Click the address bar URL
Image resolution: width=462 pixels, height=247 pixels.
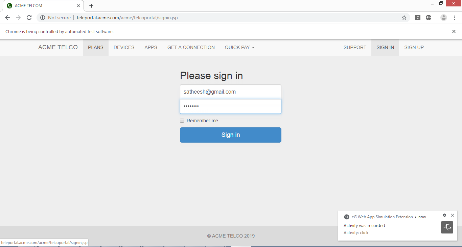pos(127,18)
